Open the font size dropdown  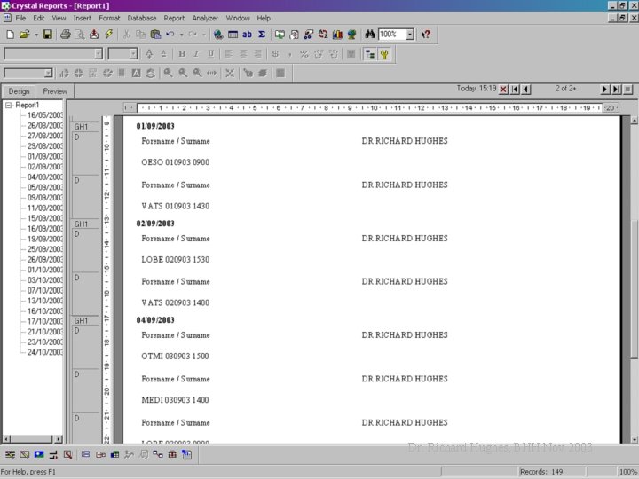pyautogui.click(x=133, y=54)
